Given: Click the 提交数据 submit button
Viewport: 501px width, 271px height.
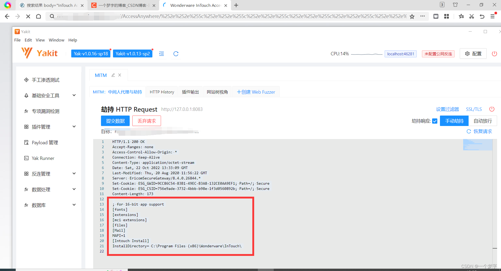Looking at the screenshot, I should [x=115, y=121].
